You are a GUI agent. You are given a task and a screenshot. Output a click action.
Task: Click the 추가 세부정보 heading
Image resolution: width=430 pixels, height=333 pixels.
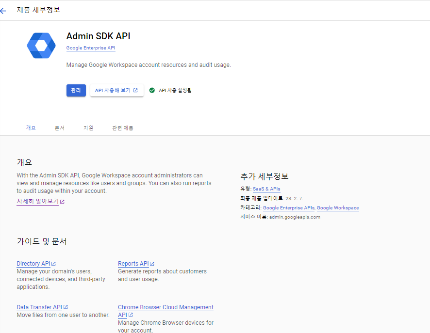(265, 176)
